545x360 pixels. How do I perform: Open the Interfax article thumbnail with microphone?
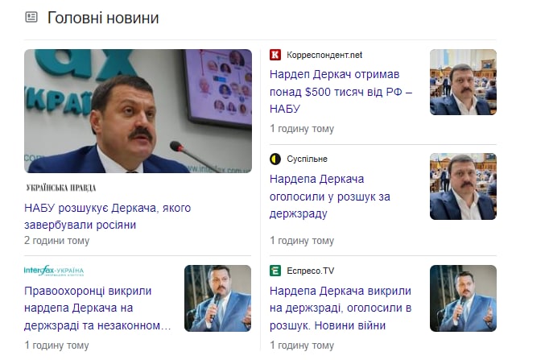pyautogui.click(x=217, y=298)
